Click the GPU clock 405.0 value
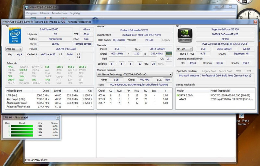The height and width of the screenshot is (166, 260). [193, 63]
